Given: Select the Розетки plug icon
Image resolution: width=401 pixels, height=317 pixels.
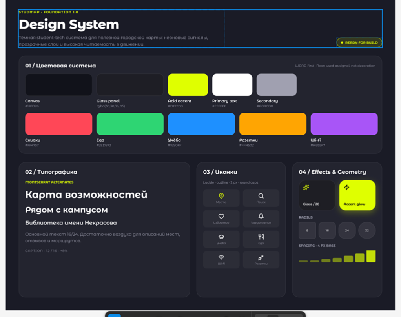Looking at the screenshot, I should click(x=261, y=257).
